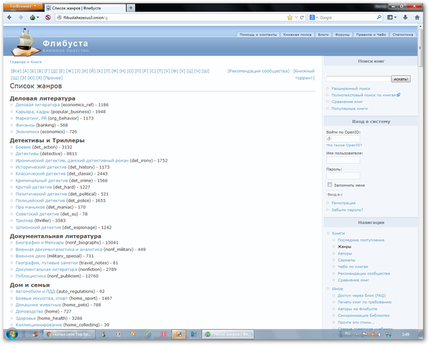429x345 pixels.
Task: Open the TorBrowser menu dropdown
Action: pyautogui.click(x=23, y=6)
